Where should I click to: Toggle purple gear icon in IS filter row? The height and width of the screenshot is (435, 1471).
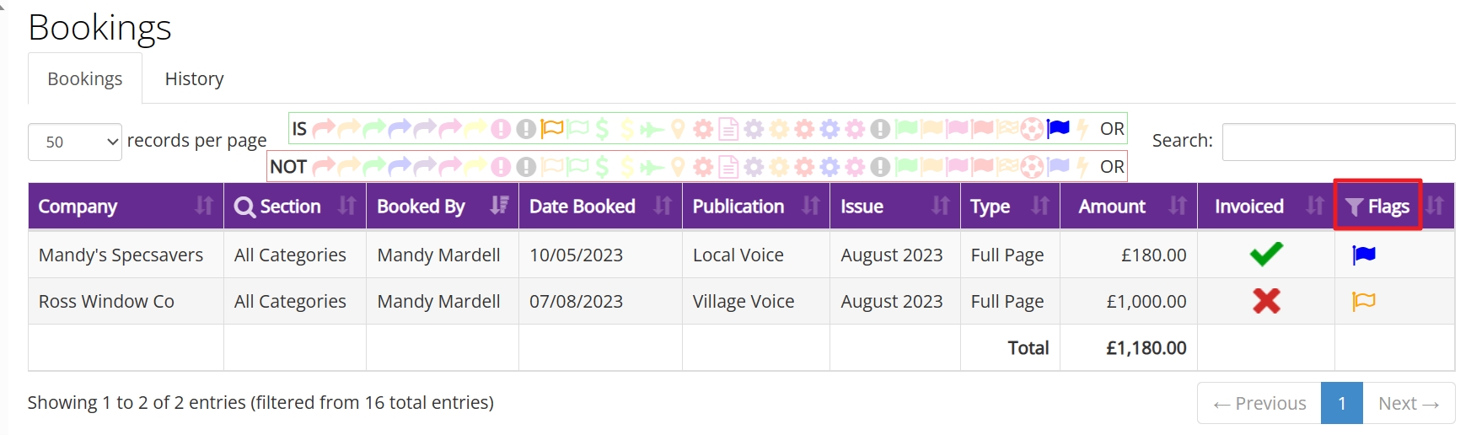pos(754,129)
